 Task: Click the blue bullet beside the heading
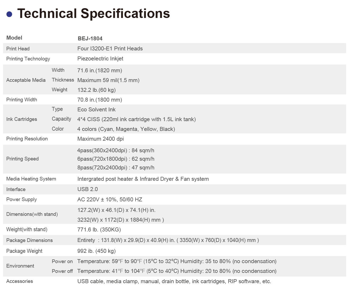coord(10,14)
